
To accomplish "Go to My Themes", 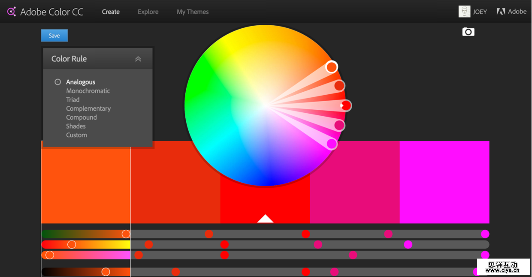I will (192, 12).
